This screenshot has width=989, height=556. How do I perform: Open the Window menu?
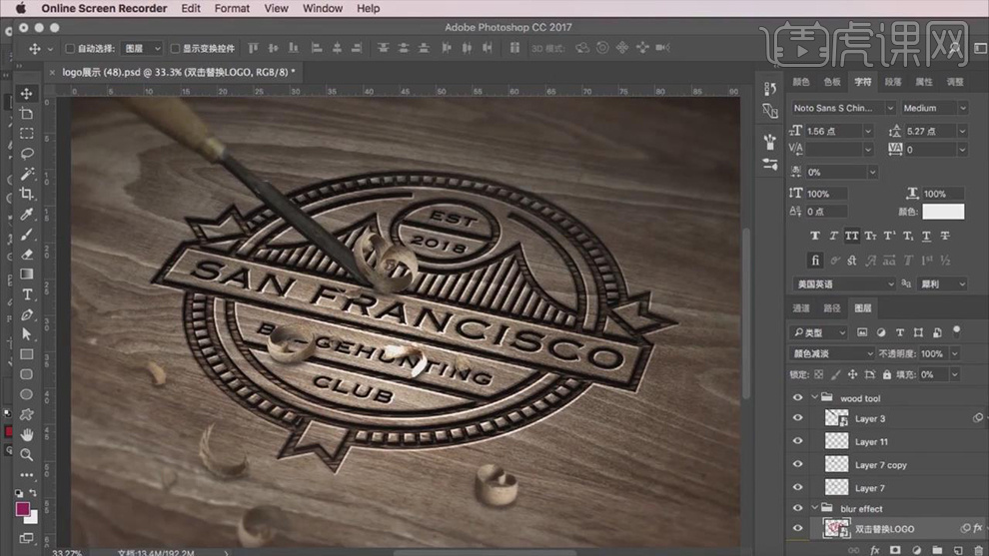[x=323, y=8]
